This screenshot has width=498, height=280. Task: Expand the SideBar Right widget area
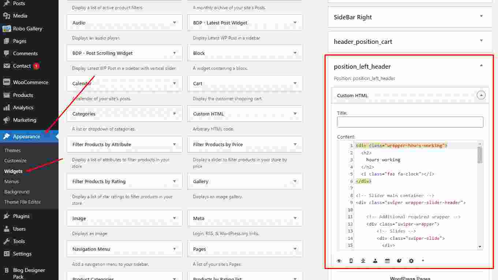click(x=481, y=17)
